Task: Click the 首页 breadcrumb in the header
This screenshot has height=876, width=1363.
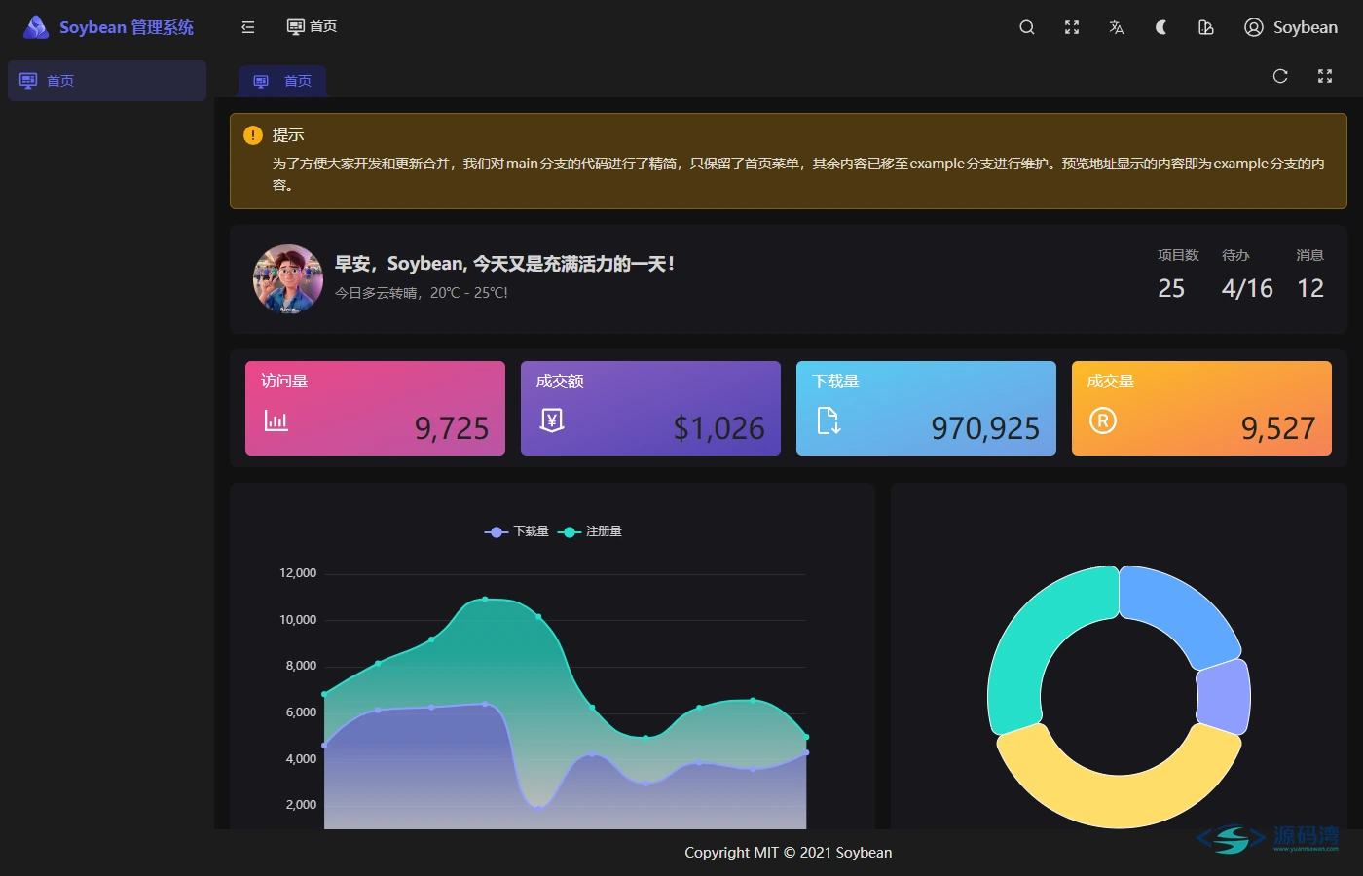Action: pos(312,26)
